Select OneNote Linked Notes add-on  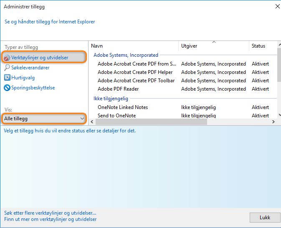tap(123, 107)
